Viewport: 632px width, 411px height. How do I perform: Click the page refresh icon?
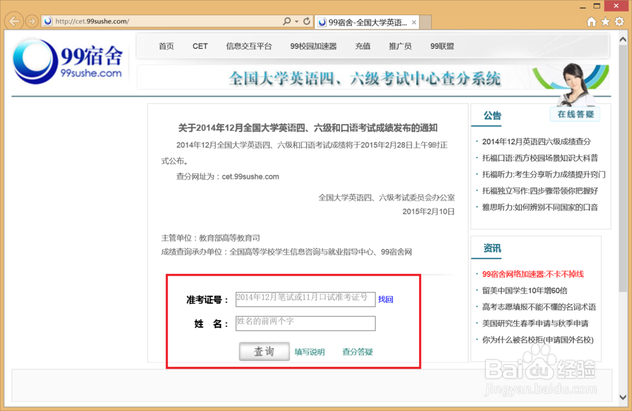click(x=307, y=21)
